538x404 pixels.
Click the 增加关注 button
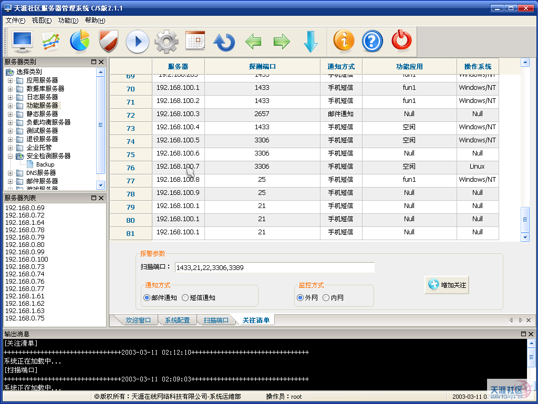coord(447,285)
